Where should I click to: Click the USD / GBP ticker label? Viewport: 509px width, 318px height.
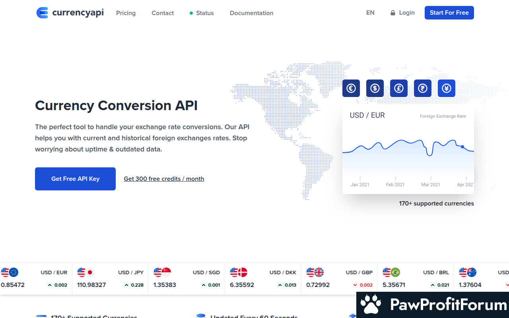point(359,272)
